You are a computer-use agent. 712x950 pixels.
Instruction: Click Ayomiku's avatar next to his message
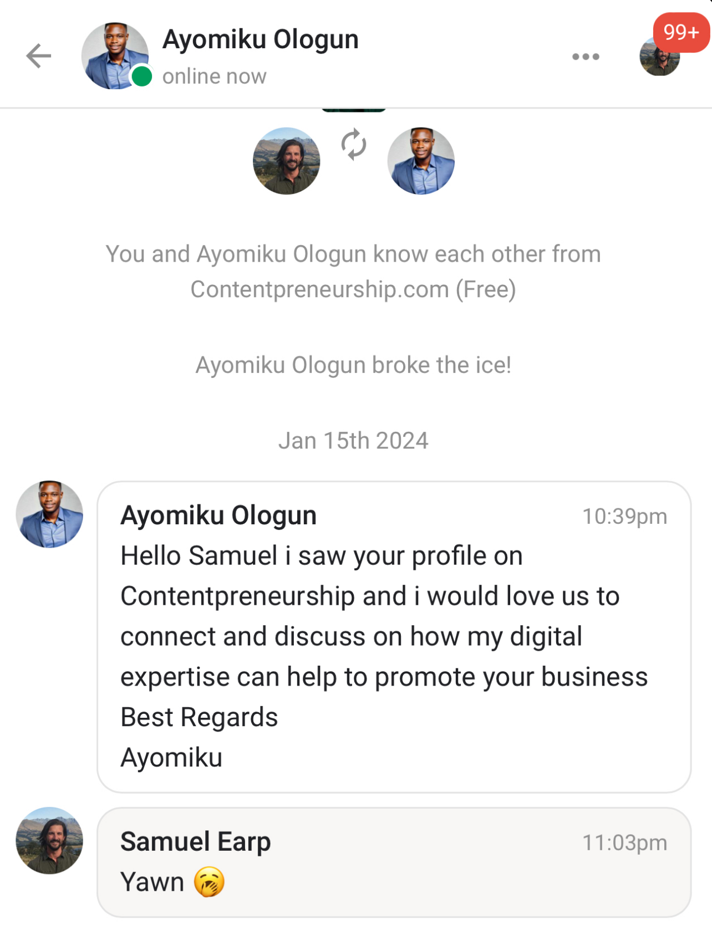coord(50,514)
